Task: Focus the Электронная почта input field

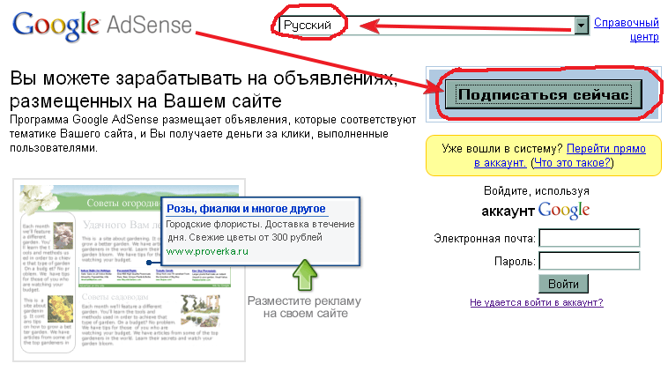Action: pos(589,238)
